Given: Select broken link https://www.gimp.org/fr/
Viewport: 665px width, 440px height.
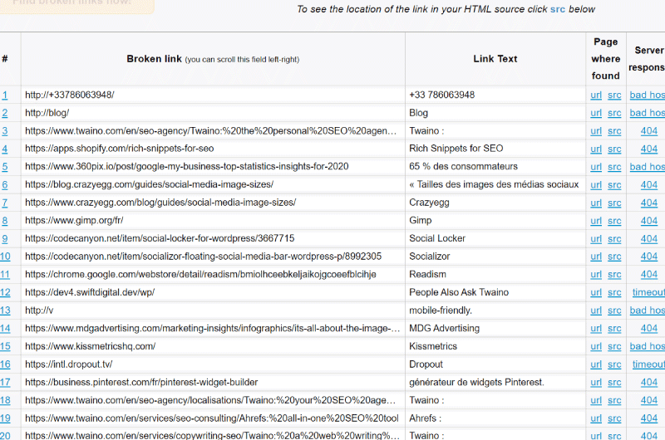Looking at the screenshot, I should coord(74,220).
